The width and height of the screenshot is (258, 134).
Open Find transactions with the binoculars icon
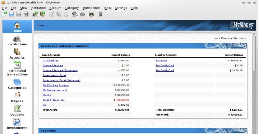(x=91, y=14)
